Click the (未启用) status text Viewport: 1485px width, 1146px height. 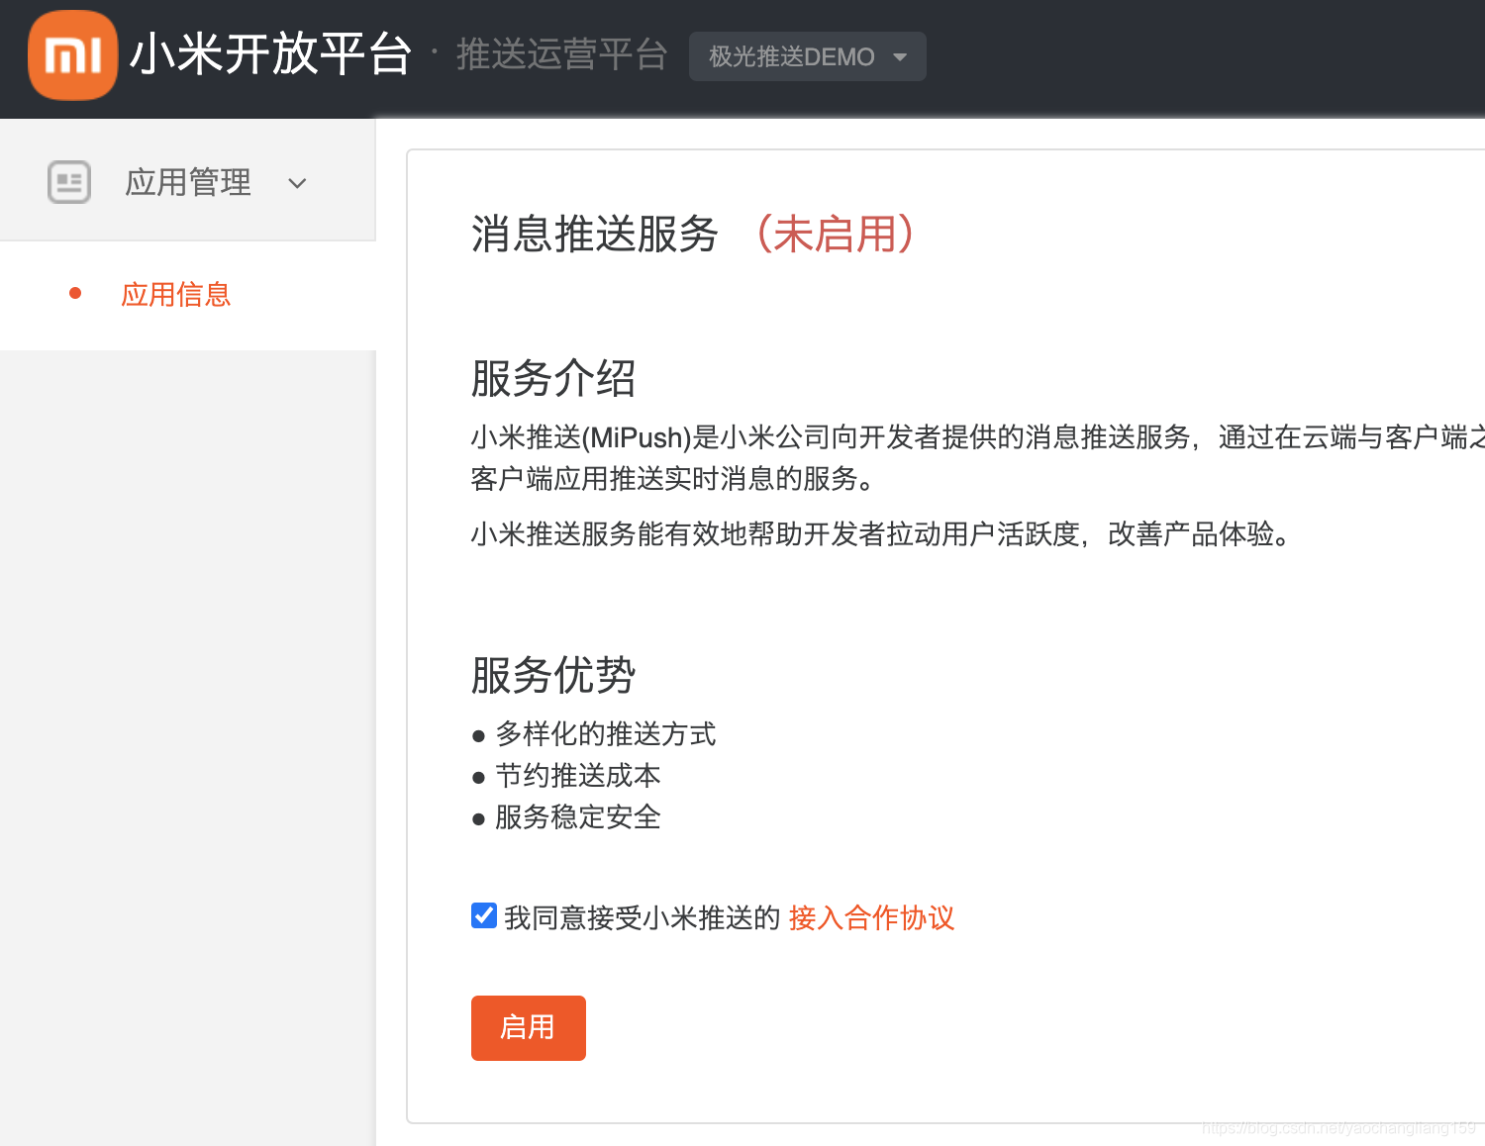(x=835, y=235)
